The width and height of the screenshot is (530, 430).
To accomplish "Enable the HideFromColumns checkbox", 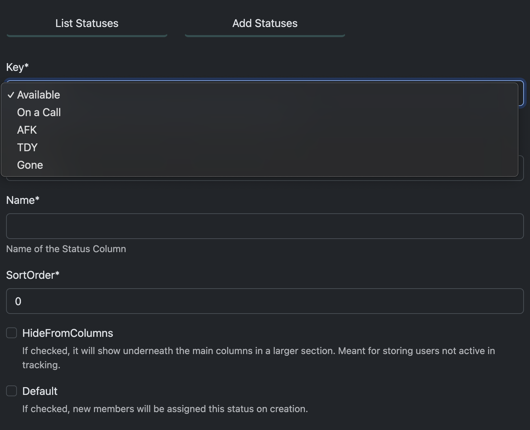I will coord(11,333).
